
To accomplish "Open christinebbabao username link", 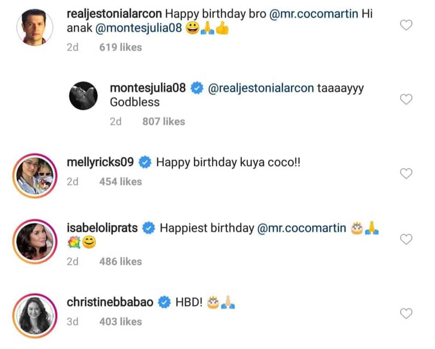I will (110, 302).
